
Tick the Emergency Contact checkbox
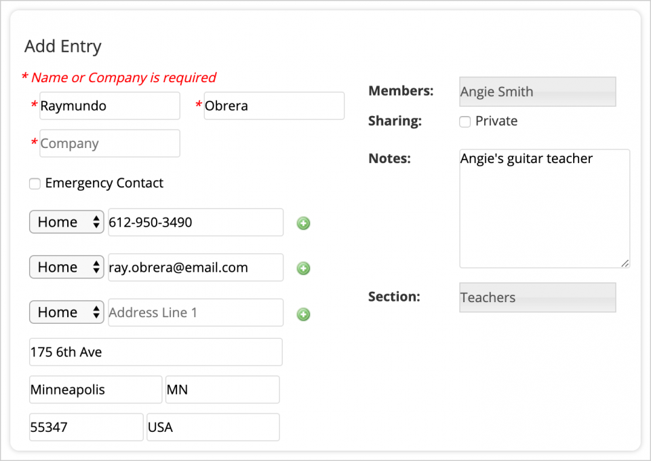tap(35, 183)
